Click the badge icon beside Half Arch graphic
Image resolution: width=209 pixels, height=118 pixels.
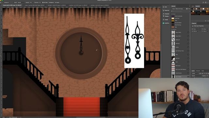tap(188, 58)
